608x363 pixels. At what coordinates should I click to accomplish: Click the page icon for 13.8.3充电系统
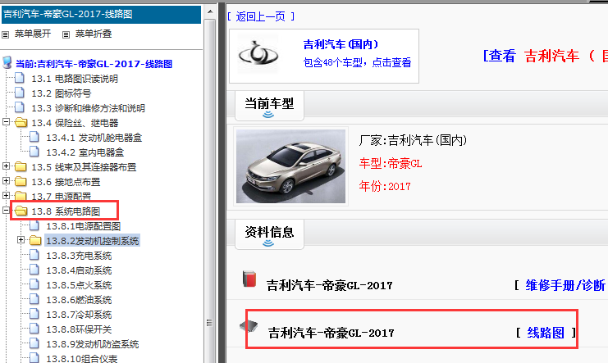pyautogui.click(x=34, y=255)
